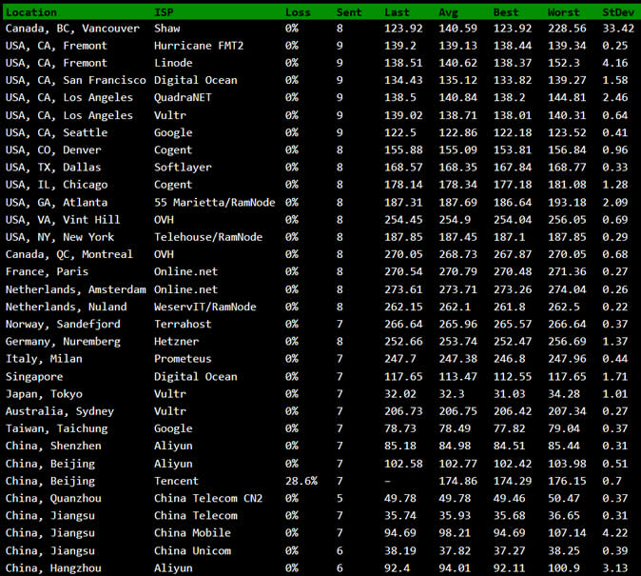Click the 49.78 last value
Screen dimensions: 641x576
(x=399, y=498)
